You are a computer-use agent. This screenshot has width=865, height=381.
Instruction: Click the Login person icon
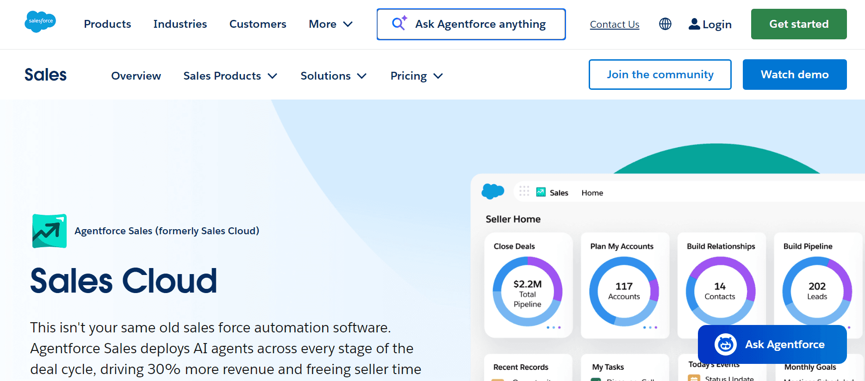(694, 24)
